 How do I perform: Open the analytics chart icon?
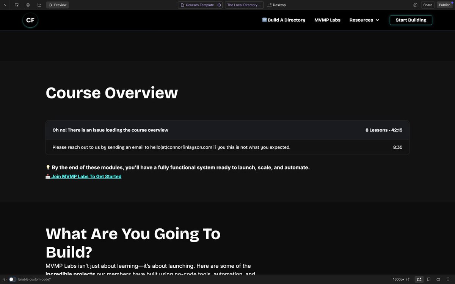pos(39,5)
